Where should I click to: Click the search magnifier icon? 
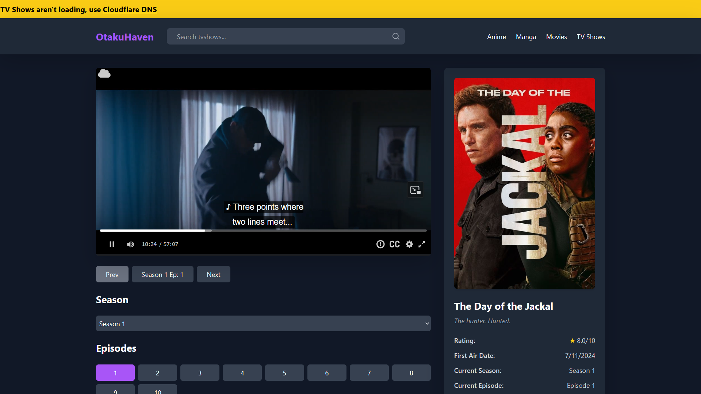(x=396, y=36)
